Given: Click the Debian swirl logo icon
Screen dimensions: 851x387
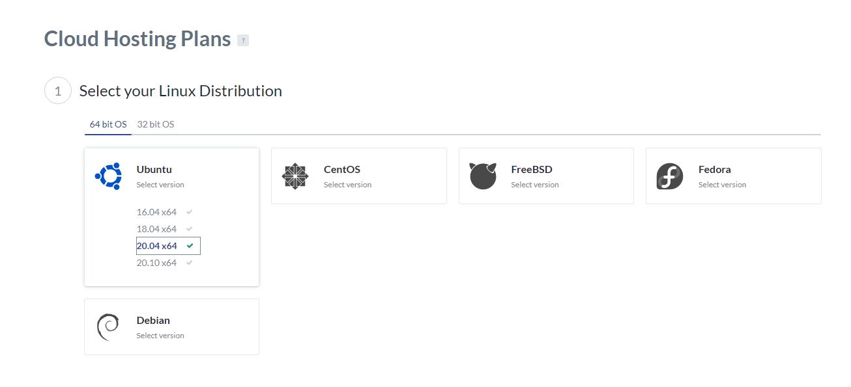Looking at the screenshot, I should tap(108, 327).
